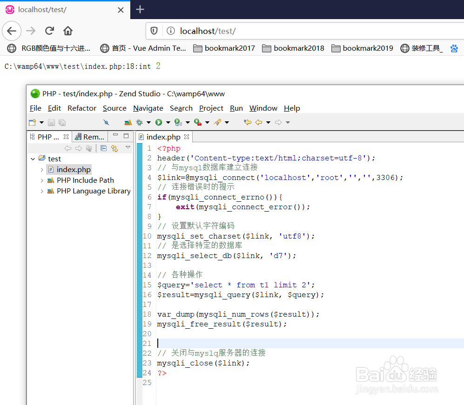Open the Refactor menu
Screen dimensions: 464x405
[x=82, y=108]
